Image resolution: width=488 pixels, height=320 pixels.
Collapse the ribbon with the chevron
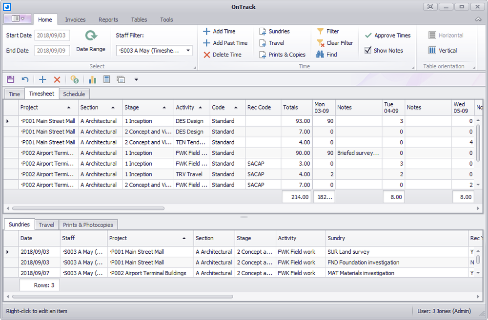pyautogui.click(x=478, y=19)
